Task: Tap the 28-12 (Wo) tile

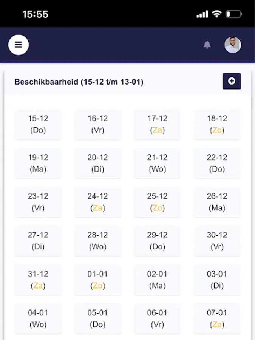Action: coord(97,241)
